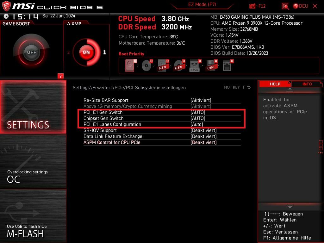Click the back arrow next to HOT KEY

(x=249, y=87)
